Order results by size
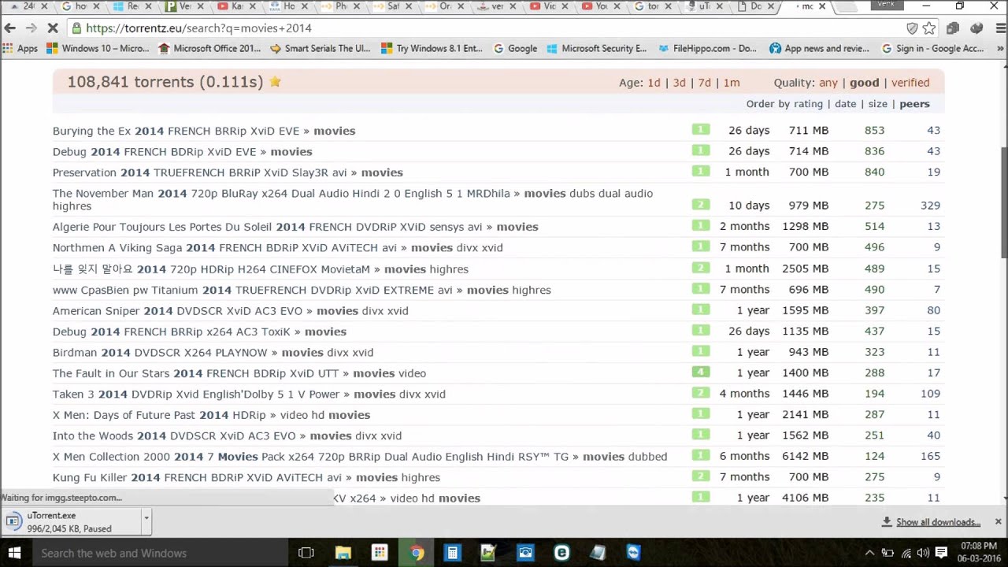 click(x=877, y=104)
